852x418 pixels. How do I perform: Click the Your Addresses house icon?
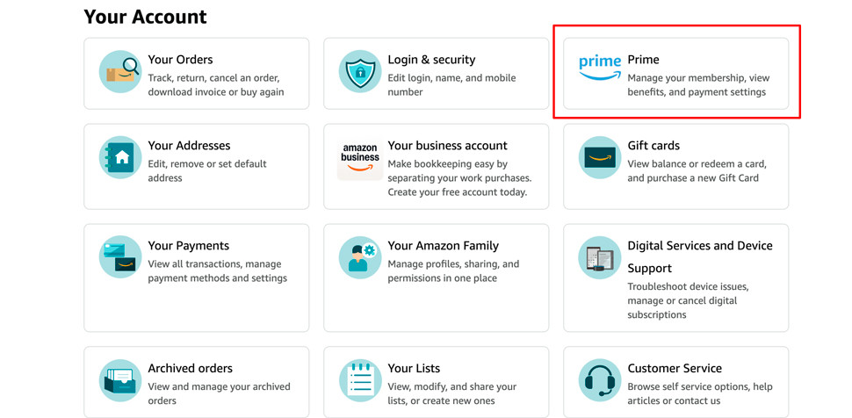point(120,157)
